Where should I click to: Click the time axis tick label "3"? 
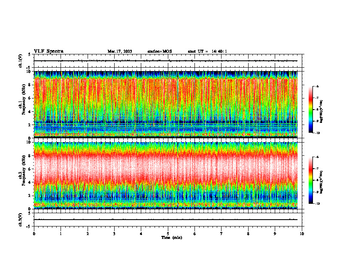pyautogui.click(x=114, y=234)
